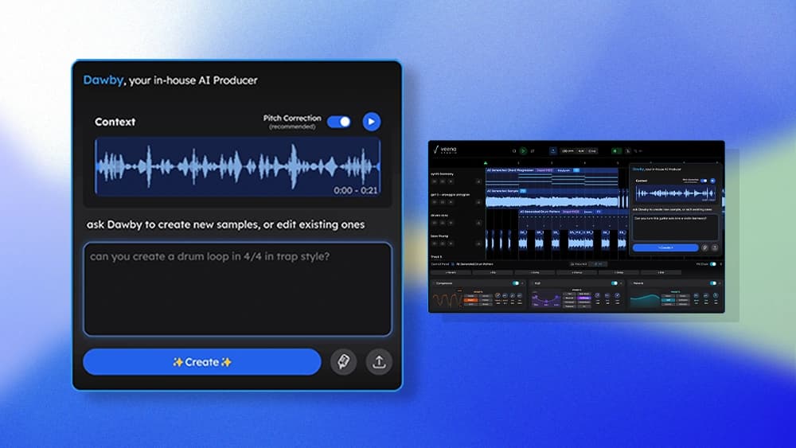The image size is (796, 448).
Task: Click the large sparkle Create button
Action: click(202, 362)
